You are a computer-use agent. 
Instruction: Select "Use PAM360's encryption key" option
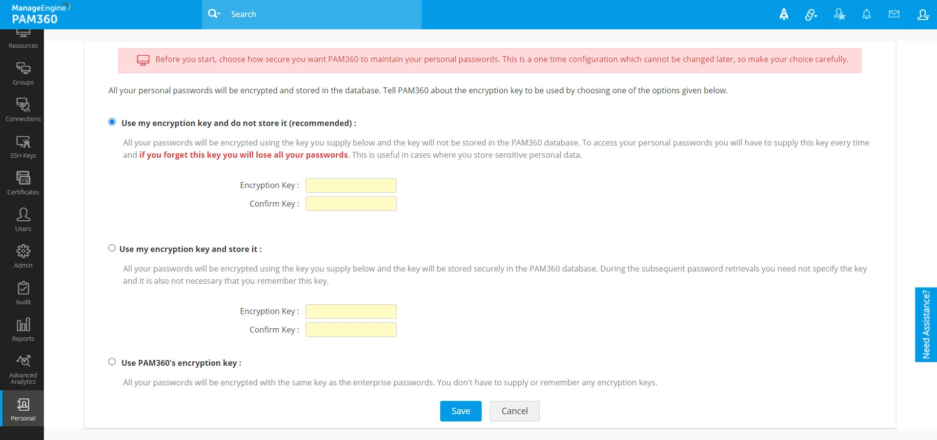(112, 362)
